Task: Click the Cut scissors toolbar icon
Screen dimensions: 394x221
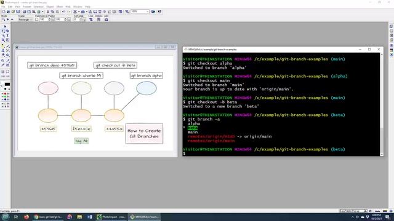Action: 48,12
